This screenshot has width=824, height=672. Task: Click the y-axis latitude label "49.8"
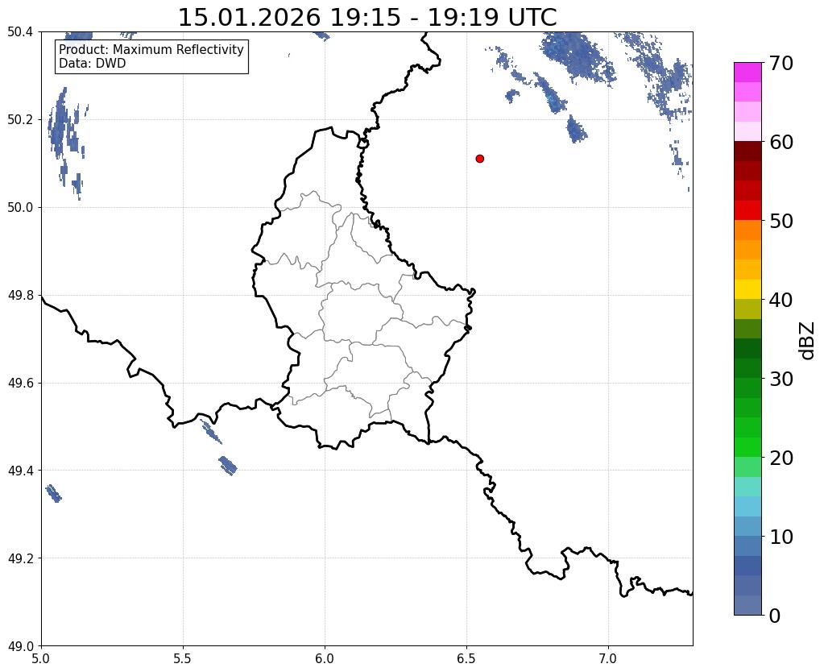(20, 296)
